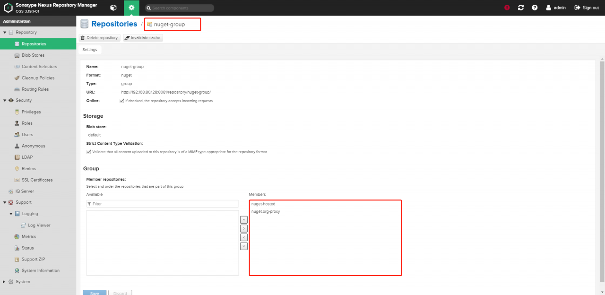The height and width of the screenshot is (295, 605).
Task: Collapse the Repository tree section
Action: pos(5,33)
